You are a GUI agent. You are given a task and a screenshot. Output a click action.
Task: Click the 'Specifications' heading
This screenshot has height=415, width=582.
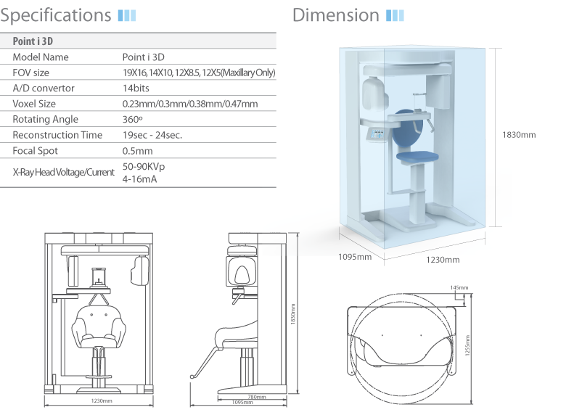pyautogui.click(x=56, y=15)
